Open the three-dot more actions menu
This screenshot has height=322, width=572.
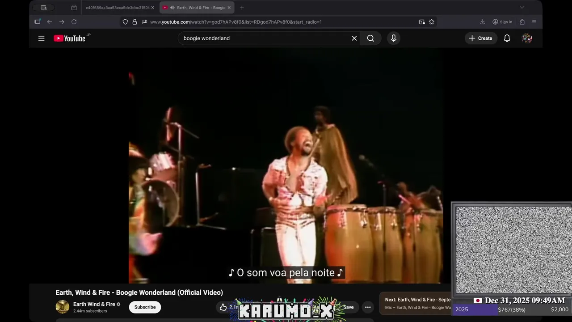[x=368, y=307]
